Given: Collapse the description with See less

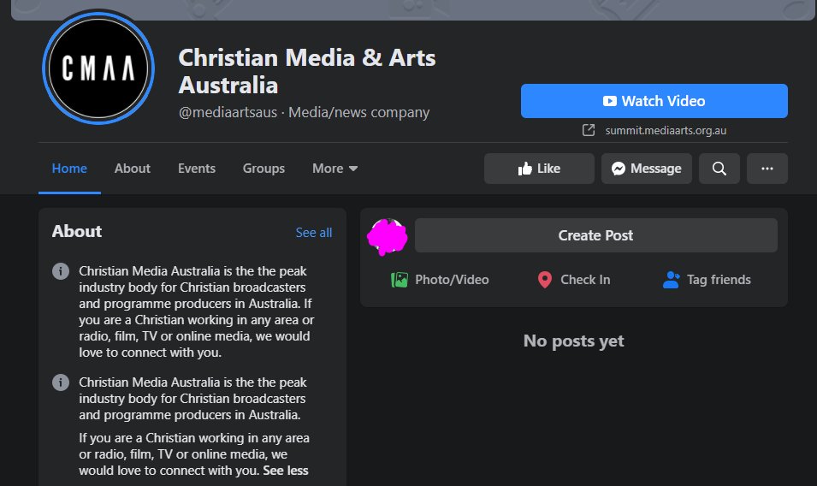Looking at the screenshot, I should [286, 471].
